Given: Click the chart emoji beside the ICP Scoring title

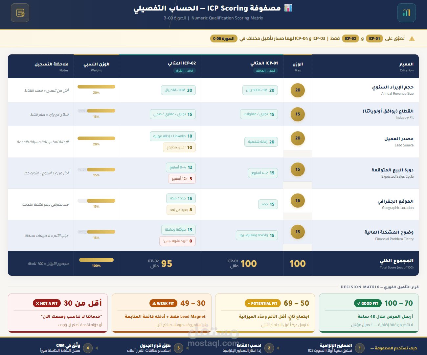Looking at the screenshot, I should click(x=288, y=8).
